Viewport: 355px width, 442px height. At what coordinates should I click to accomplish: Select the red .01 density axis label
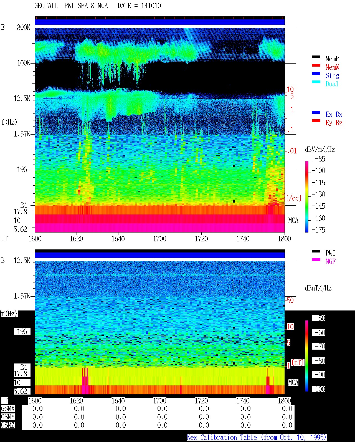pyautogui.click(x=292, y=151)
